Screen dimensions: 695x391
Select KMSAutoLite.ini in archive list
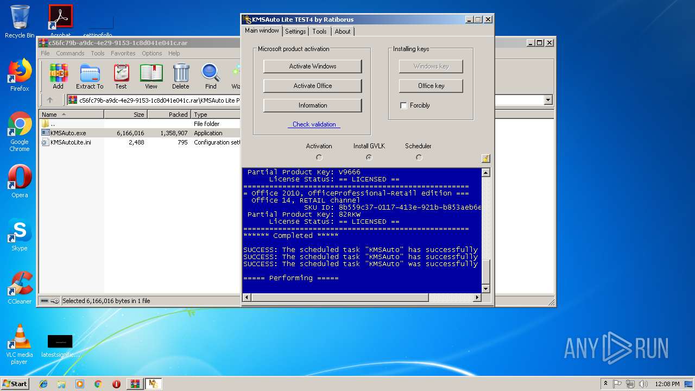(140, 142)
